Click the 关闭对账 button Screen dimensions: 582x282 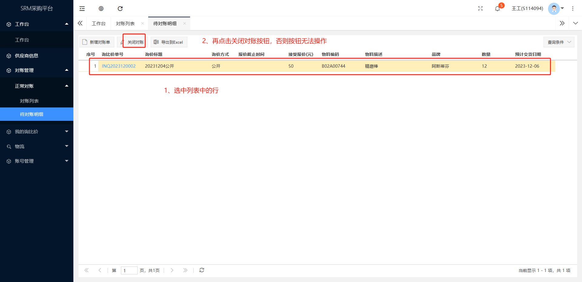pyautogui.click(x=134, y=42)
